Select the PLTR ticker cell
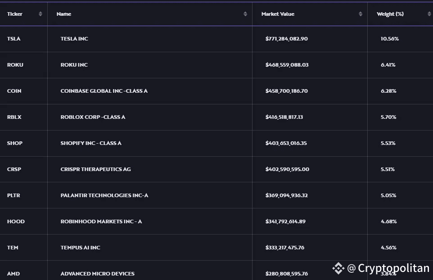The width and height of the screenshot is (433, 280). pyautogui.click(x=14, y=195)
